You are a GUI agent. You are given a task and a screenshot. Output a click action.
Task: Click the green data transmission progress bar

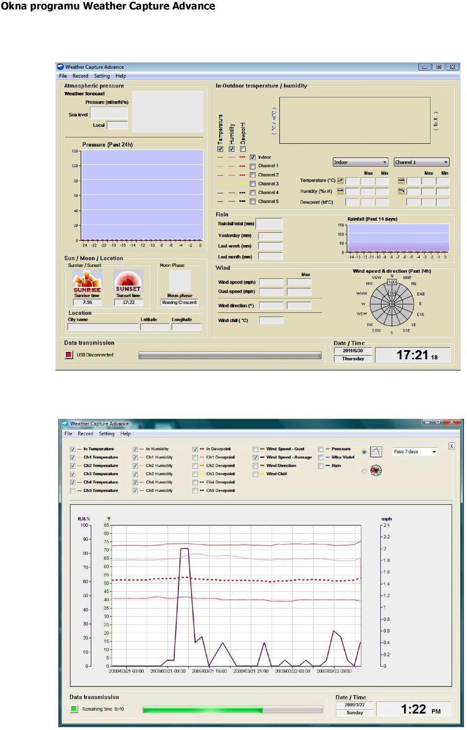(x=233, y=710)
